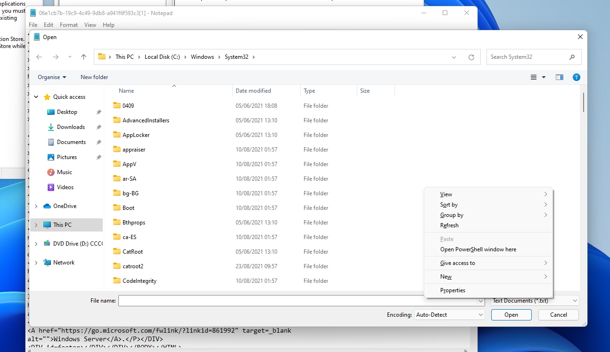Image resolution: width=610 pixels, height=352 pixels.
Task: Open the Music folder in sidebar
Action: (x=64, y=172)
